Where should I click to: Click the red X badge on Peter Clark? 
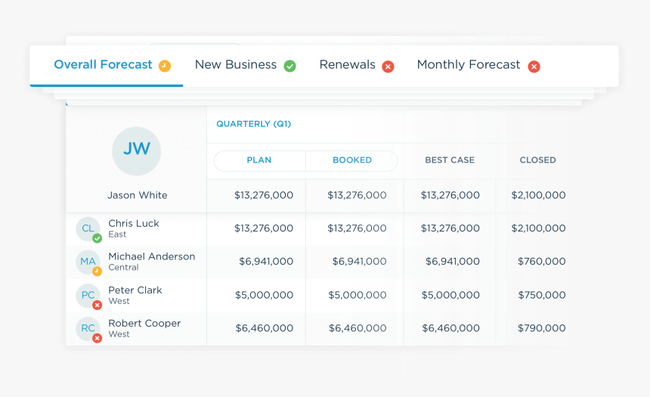pos(97,305)
